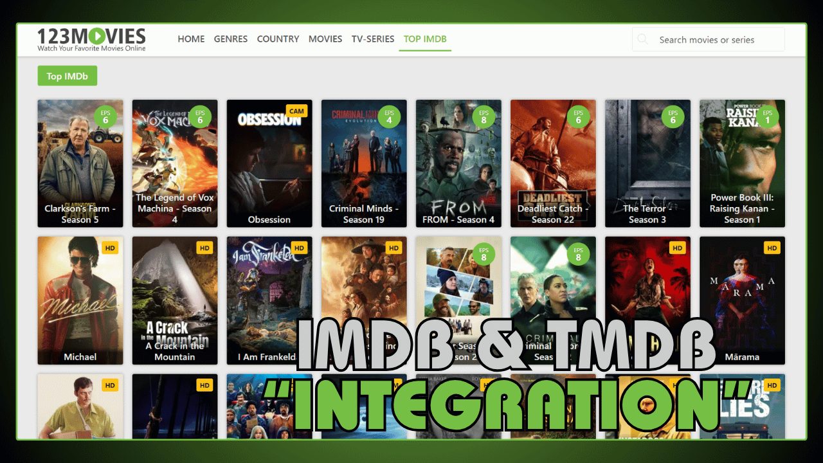
Task: Open Deadliest Catch - Season 22 poster
Action: (553, 163)
